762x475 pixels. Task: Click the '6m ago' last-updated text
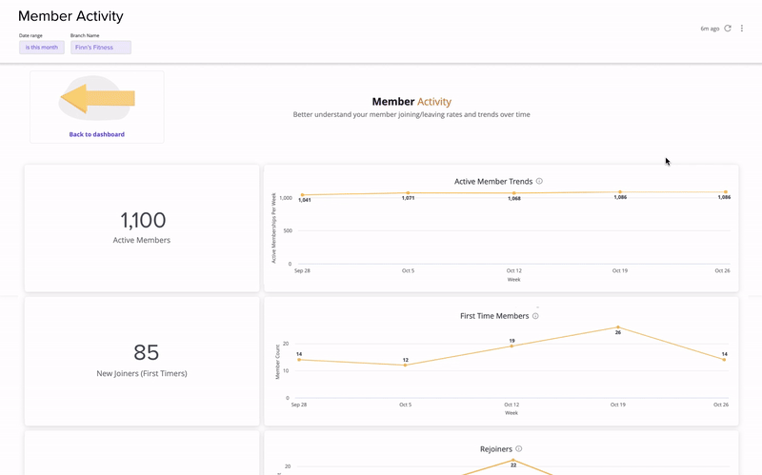710,29
